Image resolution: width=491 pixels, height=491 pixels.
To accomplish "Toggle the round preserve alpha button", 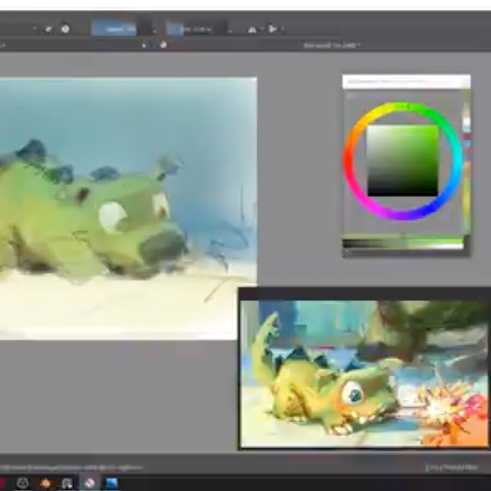I will click(66, 29).
